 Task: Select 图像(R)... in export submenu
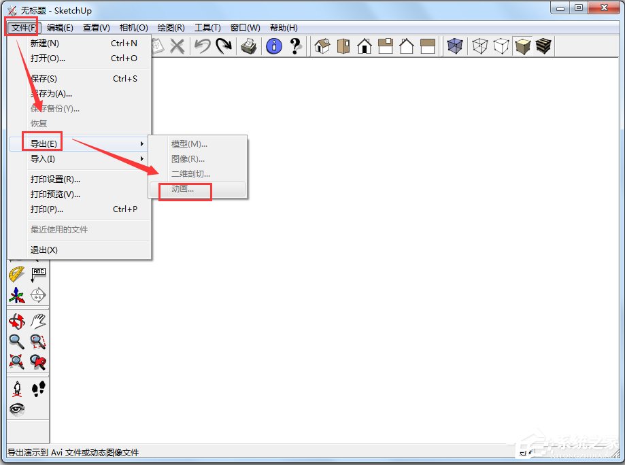pos(198,159)
